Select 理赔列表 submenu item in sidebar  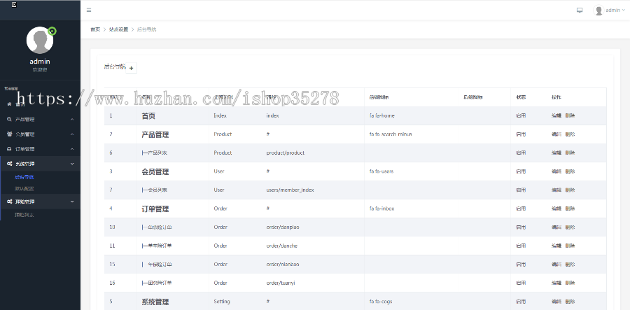click(24, 215)
